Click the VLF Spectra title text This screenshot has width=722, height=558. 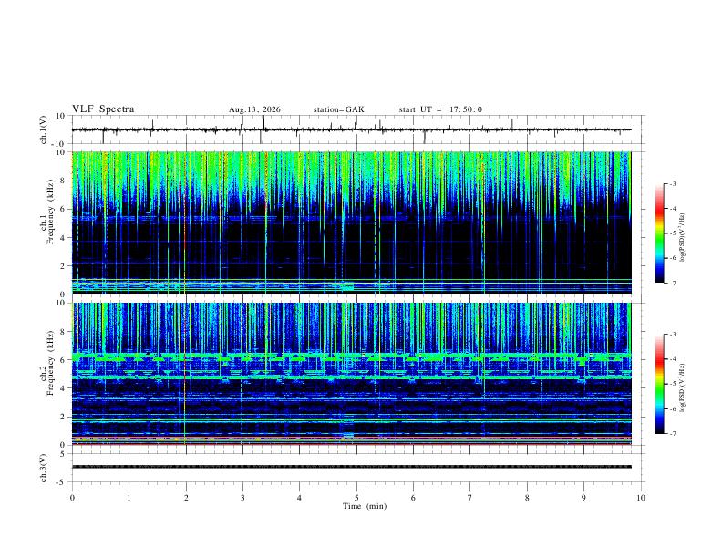click(x=103, y=109)
